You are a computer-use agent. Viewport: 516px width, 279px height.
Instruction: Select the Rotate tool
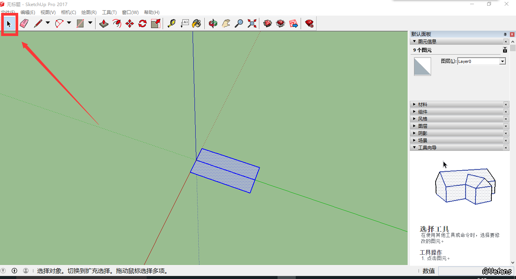pos(143,24)
